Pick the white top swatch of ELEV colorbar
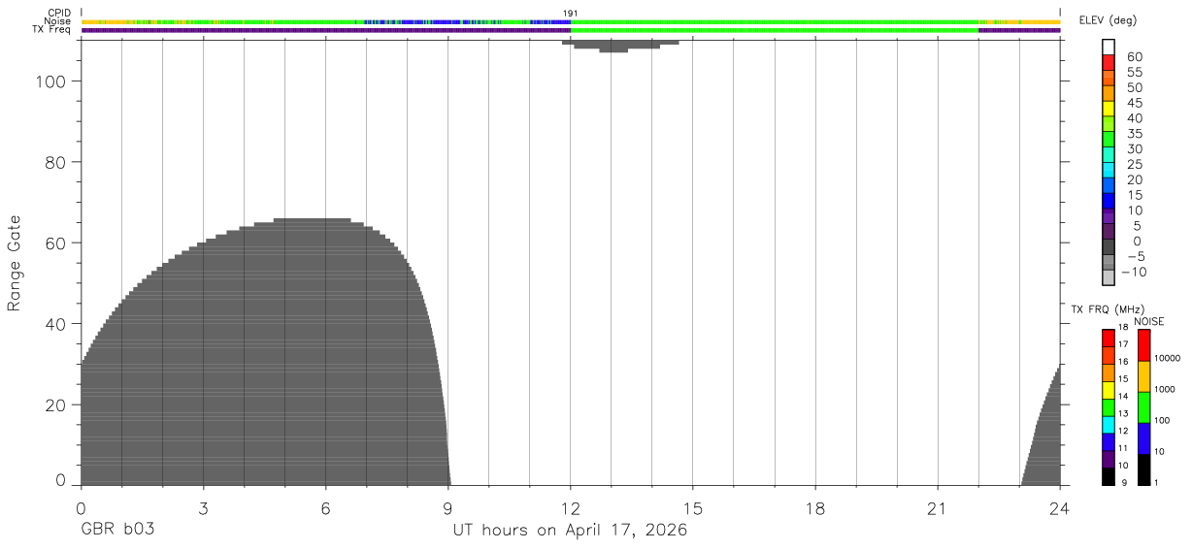The width and height of the screenshot is (1192, 550). (1109, 47)
